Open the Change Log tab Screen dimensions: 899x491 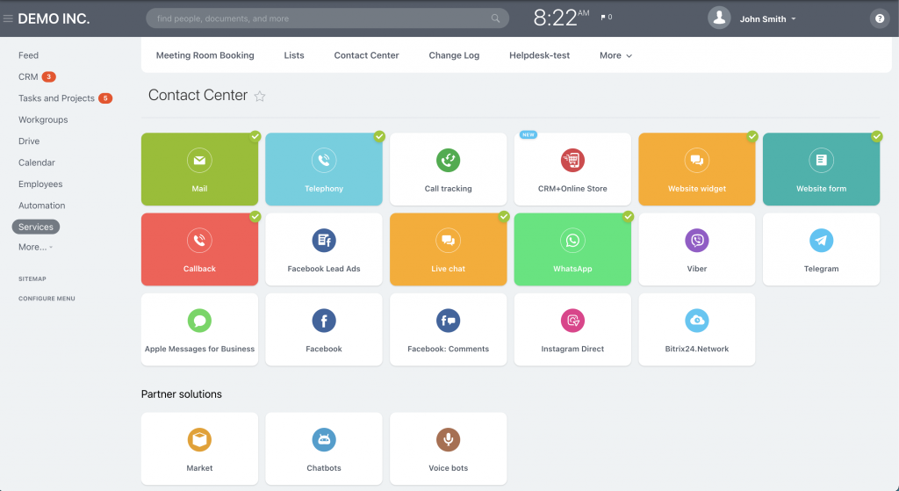(454, 55)
